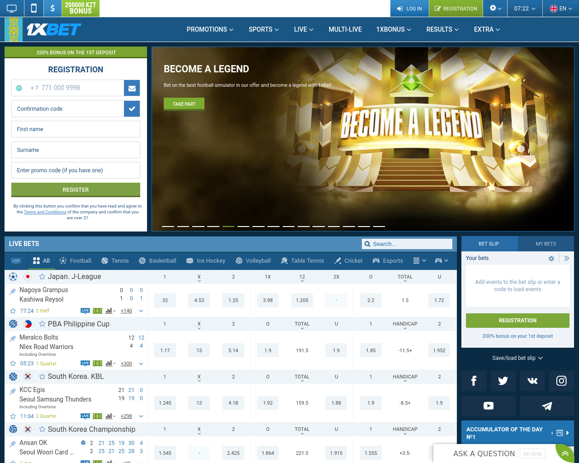Open the settings gear dropdown in top bar
The height and width of the screenshot is (463, 579).
[x=495, y=8]
